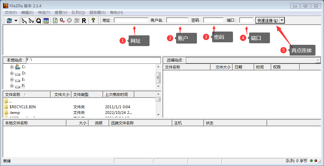This screenshot has height=166, width=324.
Task: Sort remote list by 时间 column
Action: (x=262, y=67)
